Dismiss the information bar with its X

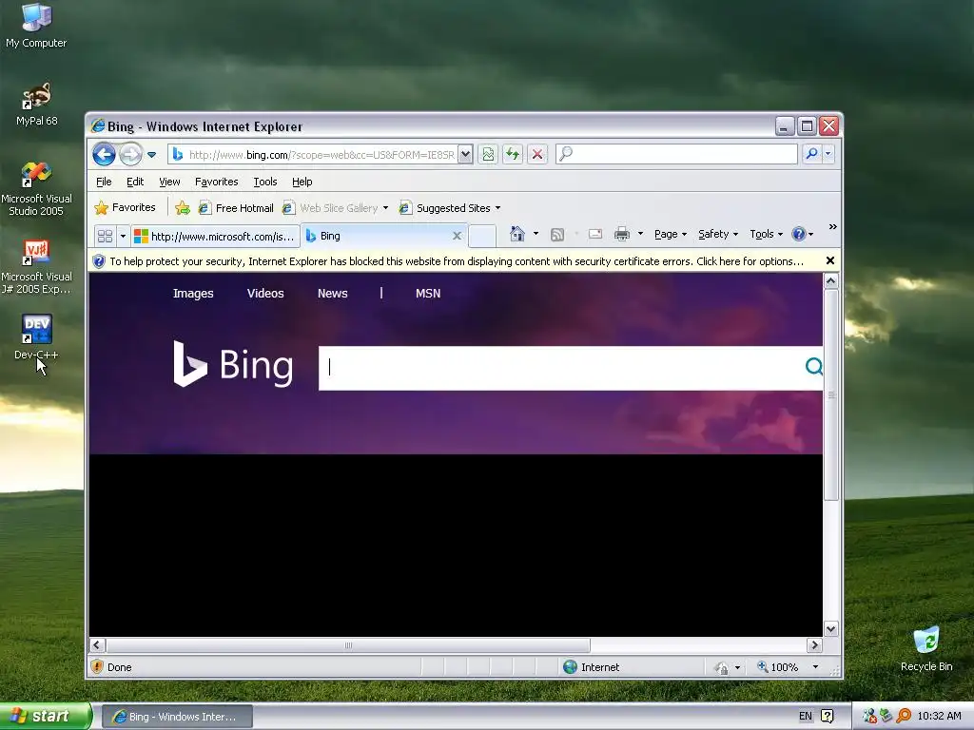pos(830,260)
